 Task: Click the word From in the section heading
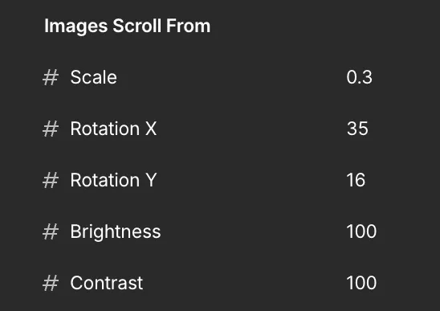point(189,26)
